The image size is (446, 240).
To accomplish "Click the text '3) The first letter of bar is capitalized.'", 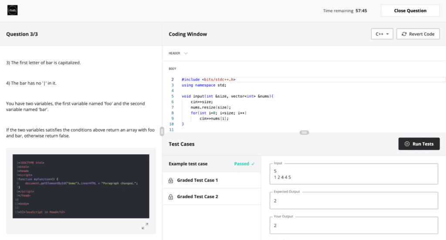I will click(x=43, y=63).
